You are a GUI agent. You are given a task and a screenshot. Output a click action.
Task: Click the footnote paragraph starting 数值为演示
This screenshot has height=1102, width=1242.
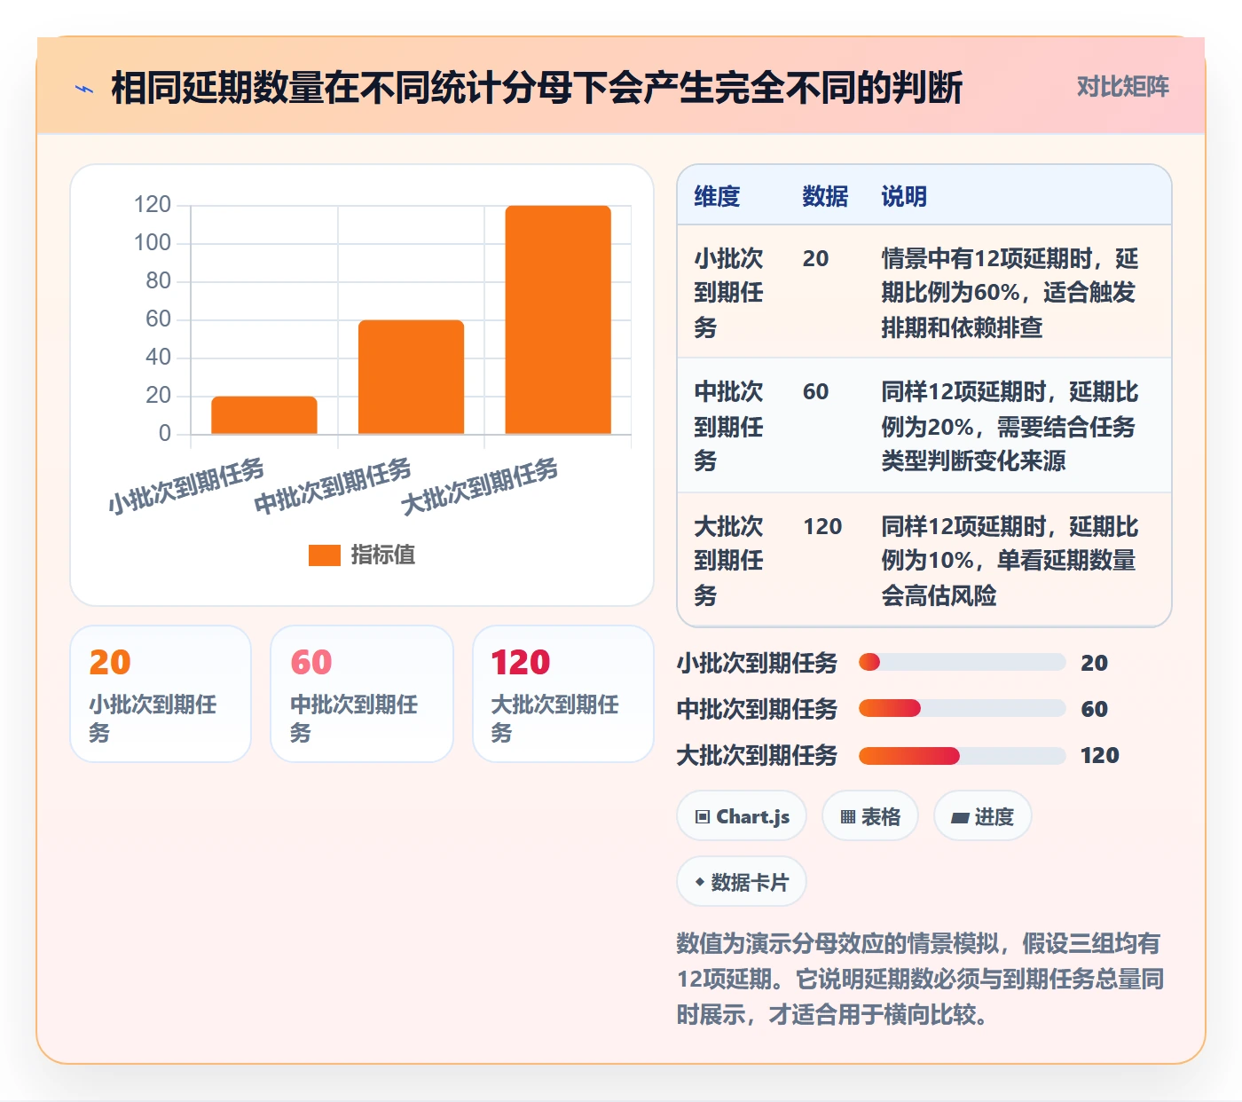[x=920, y=979]
